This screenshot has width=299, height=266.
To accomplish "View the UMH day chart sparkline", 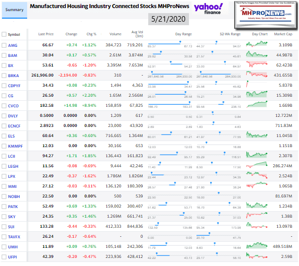I will click(257, 245).
